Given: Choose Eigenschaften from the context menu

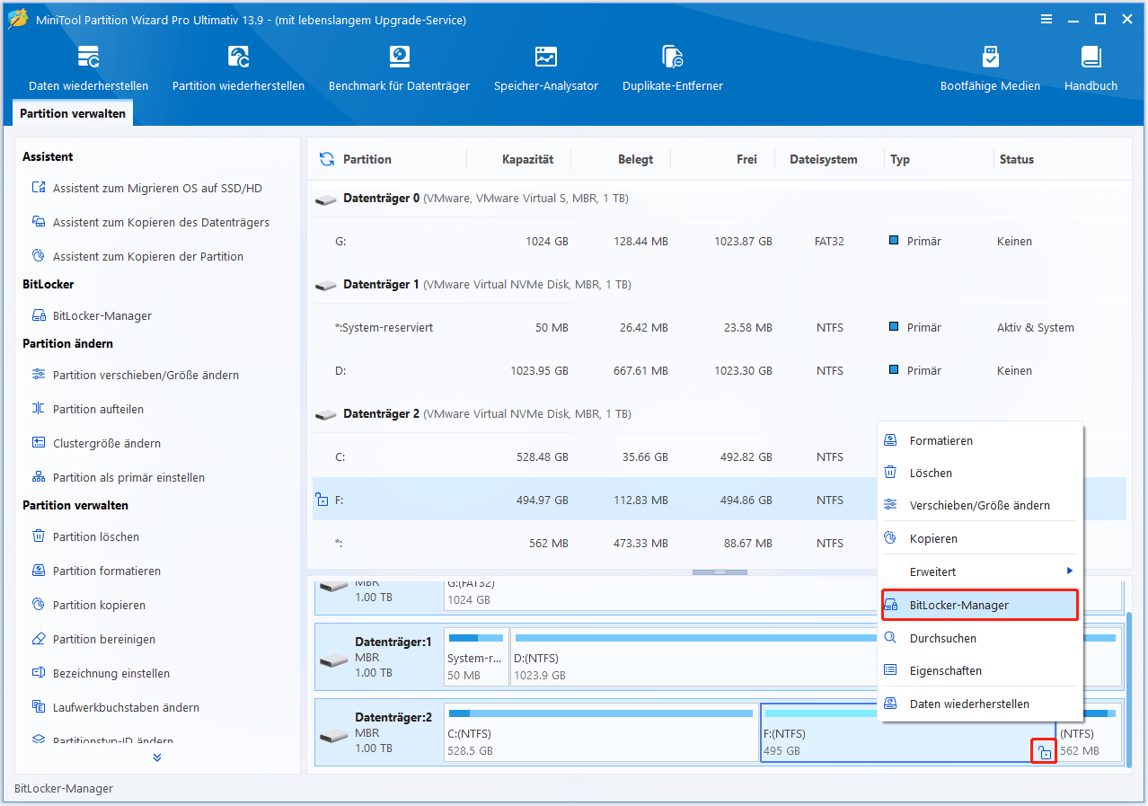Looking at the screenshot, I should (981, 671).
